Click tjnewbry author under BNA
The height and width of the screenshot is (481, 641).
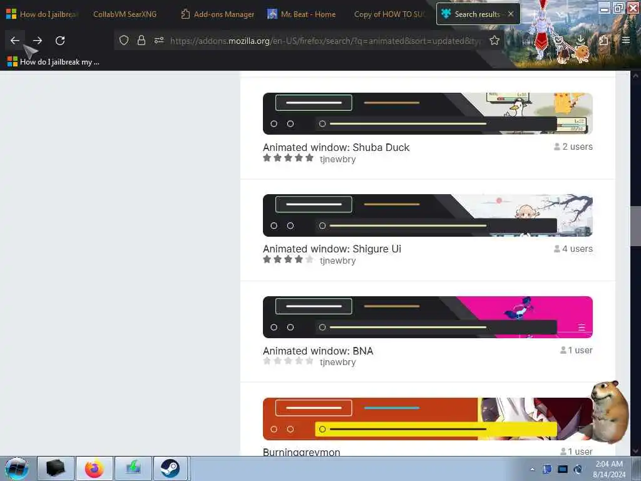(x=337, y=362)
